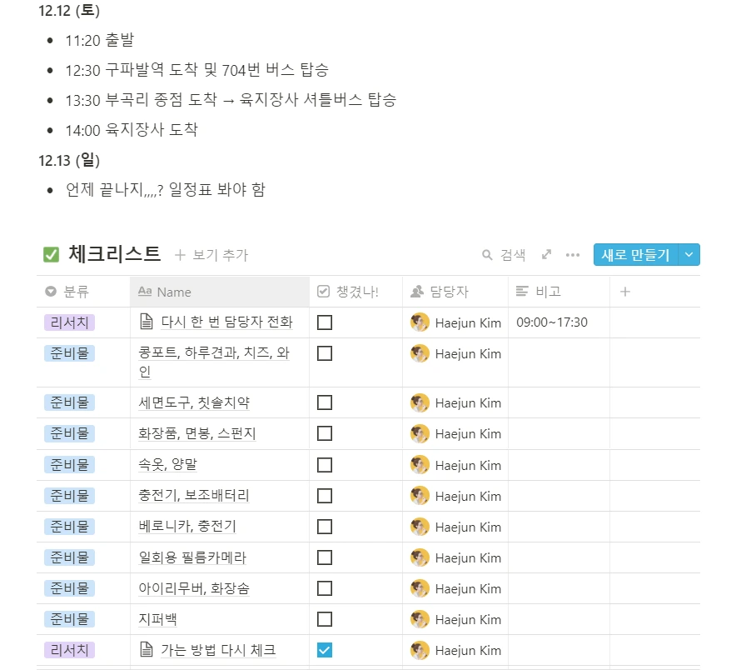
Task: Add a new property column
Action: coord(624,292)
